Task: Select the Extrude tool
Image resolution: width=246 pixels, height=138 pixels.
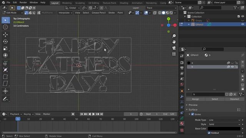Action: coord(5,63)
